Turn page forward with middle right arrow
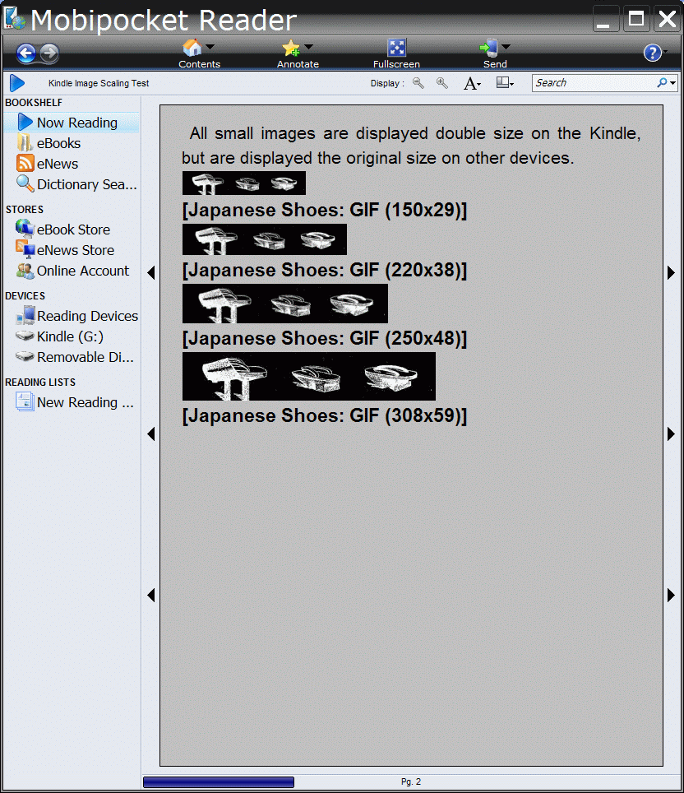684x793 pixels. tap(671, 434)
